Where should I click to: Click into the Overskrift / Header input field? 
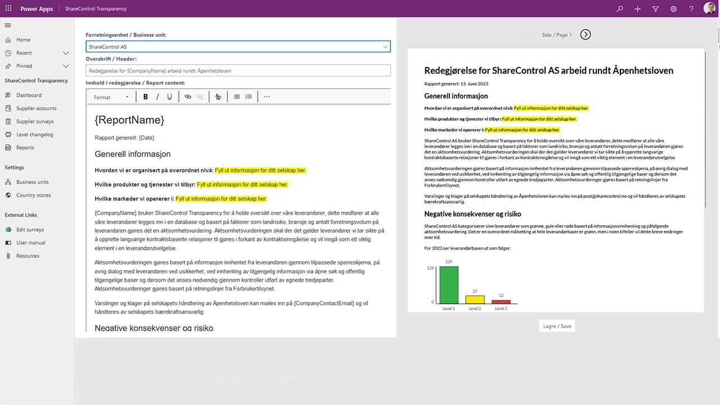(238, 70)
